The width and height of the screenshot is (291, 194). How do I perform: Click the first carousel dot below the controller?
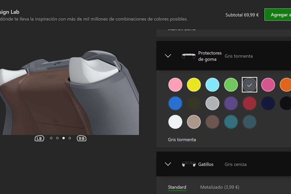click(x=51, y=138)
